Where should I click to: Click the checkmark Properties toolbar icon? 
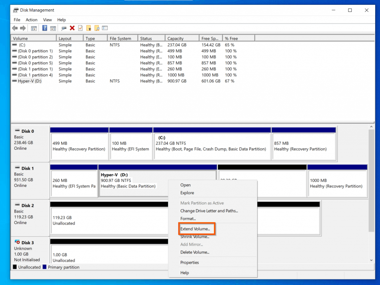(81, 28)
